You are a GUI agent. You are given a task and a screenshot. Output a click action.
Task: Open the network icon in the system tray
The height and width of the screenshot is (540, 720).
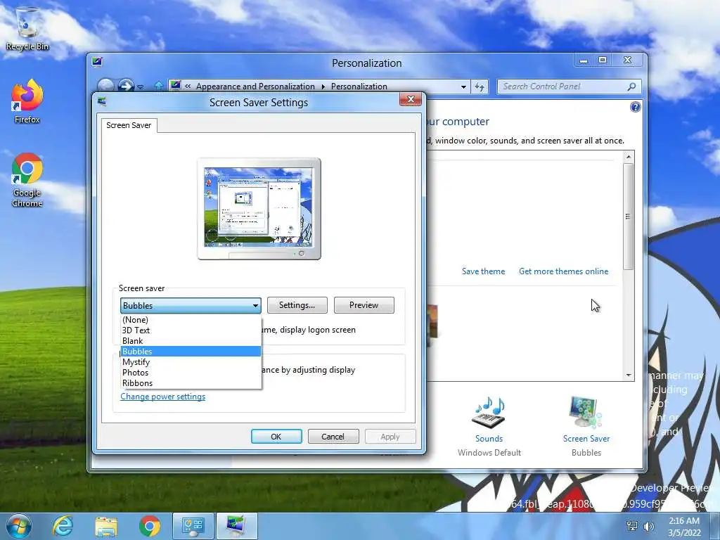(x=632, y=526)
